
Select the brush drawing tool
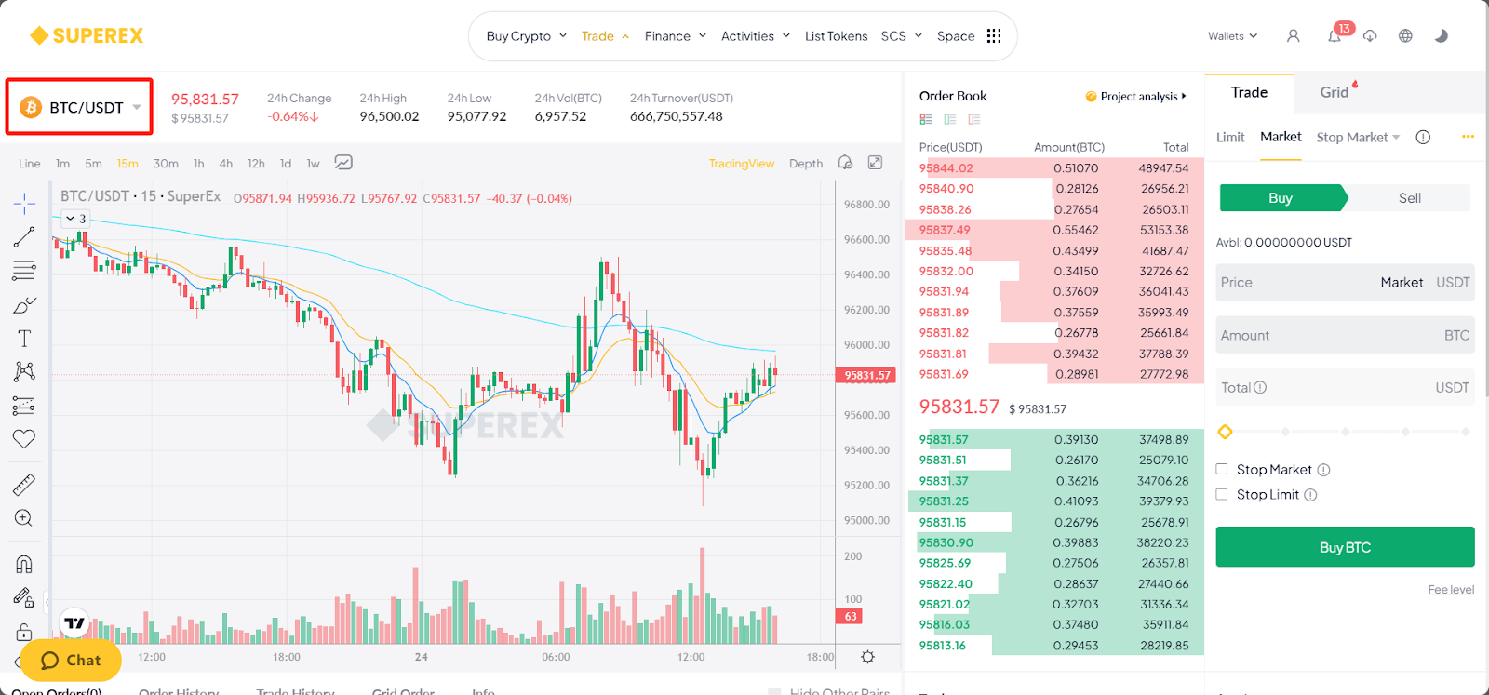click(x=24, y=305)
